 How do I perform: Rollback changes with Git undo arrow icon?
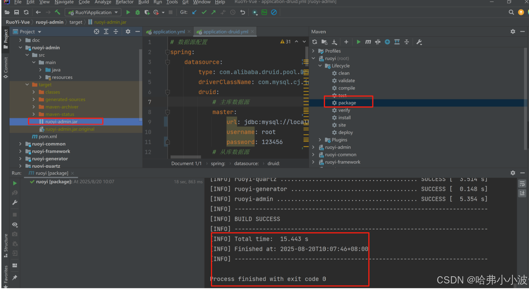point(243,12)
